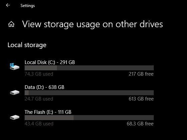Viewport: 187px width, 140px height.
Task: Click The Flash E: usage bar
Action: tap(89, 117)
